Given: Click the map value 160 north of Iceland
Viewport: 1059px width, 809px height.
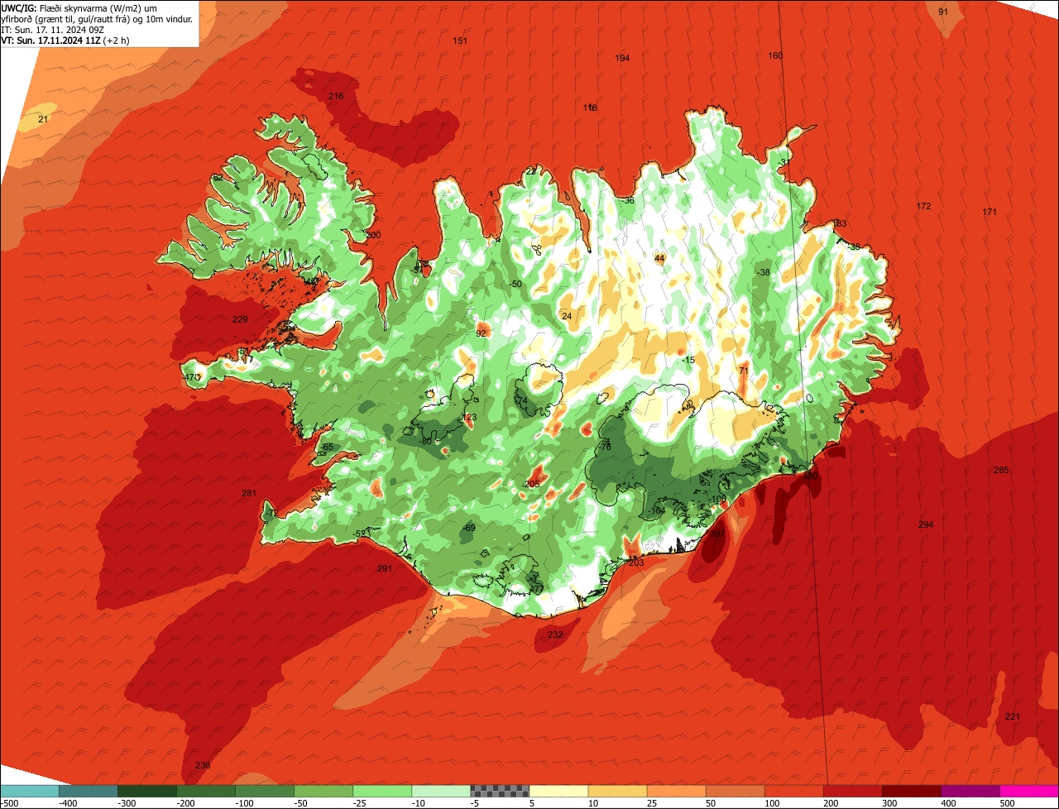Looking at the screenshot, I should [775, 55].
